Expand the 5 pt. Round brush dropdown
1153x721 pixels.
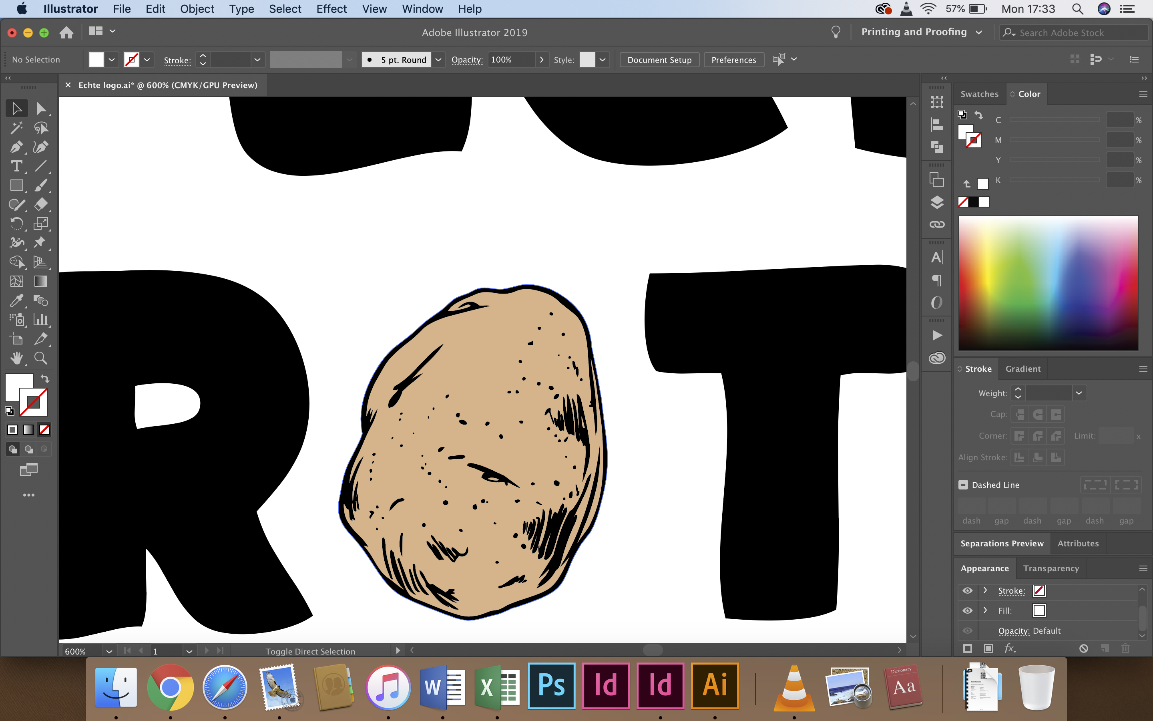[438, 60]
